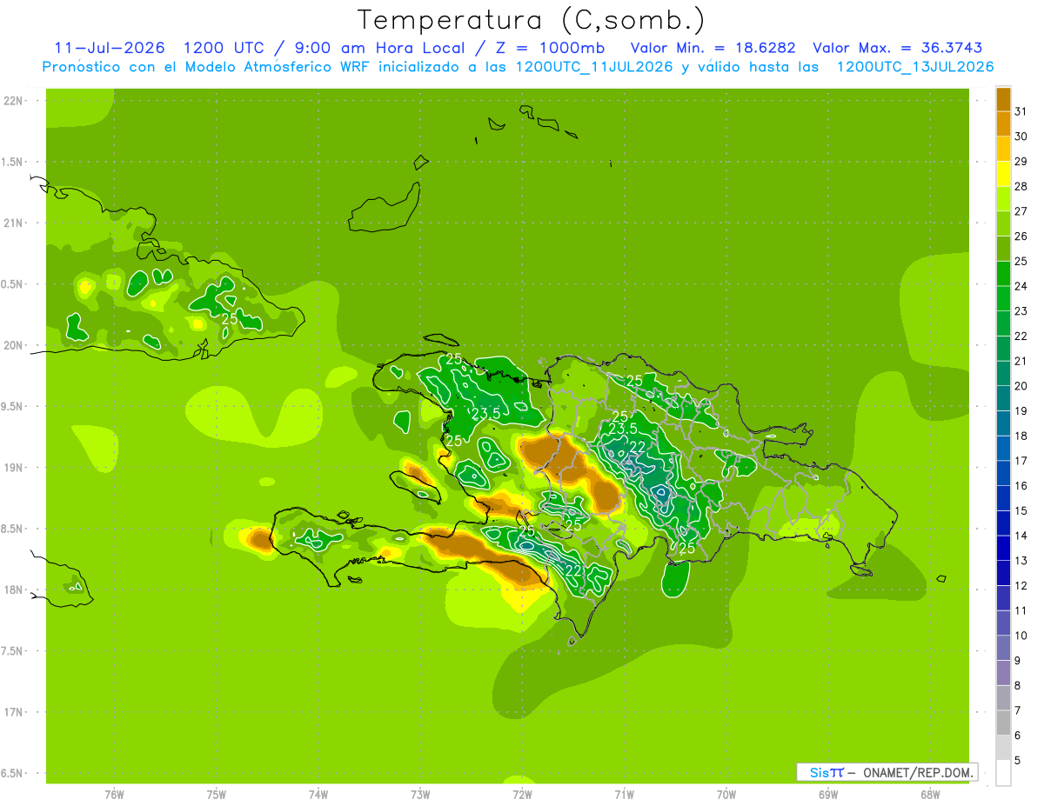Image resolution: width=1044 pixels, height=806 pixels.
Task: Click the purple swatch between 9 and 10
Action: [x=1003, y=648]
